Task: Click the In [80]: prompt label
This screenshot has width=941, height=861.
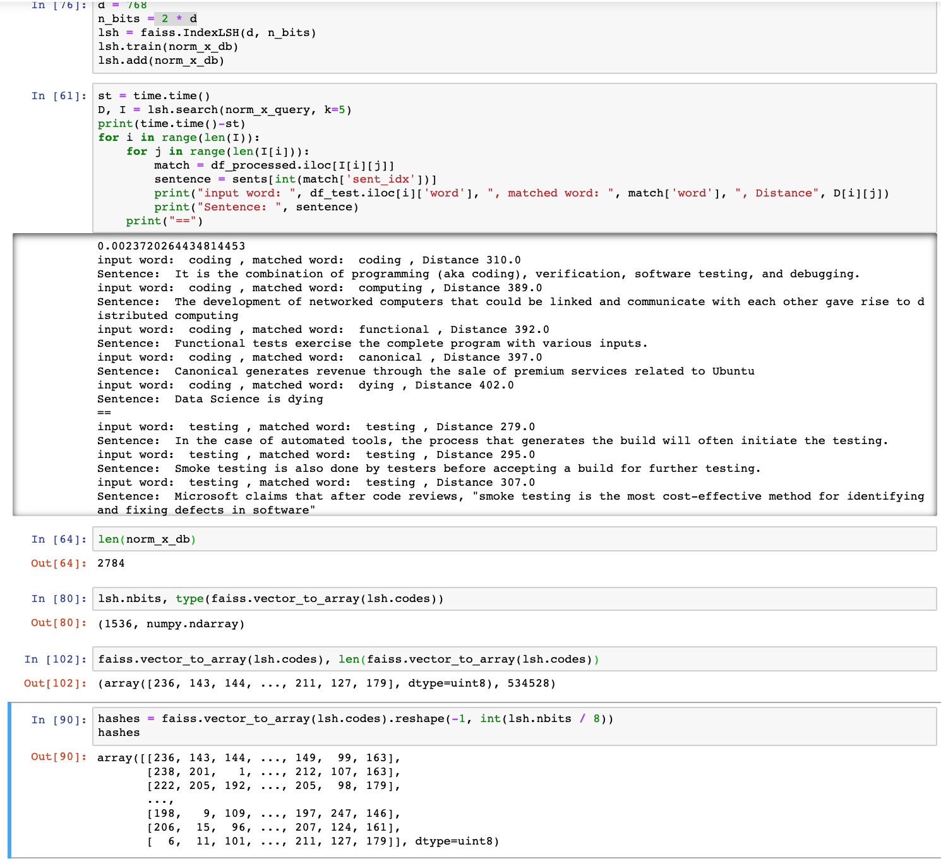Action: click(x=59, y=599)
